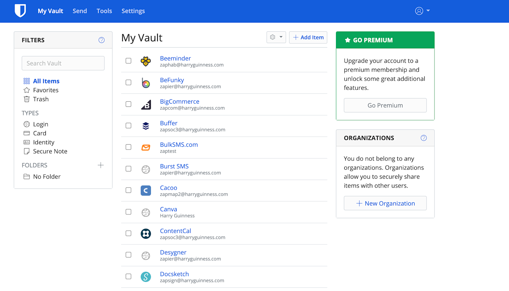Check the BulkSMS.com item checkbox
Image resolution: width=509 pixels, height=291 pixels.
click(x=128, y=147)
